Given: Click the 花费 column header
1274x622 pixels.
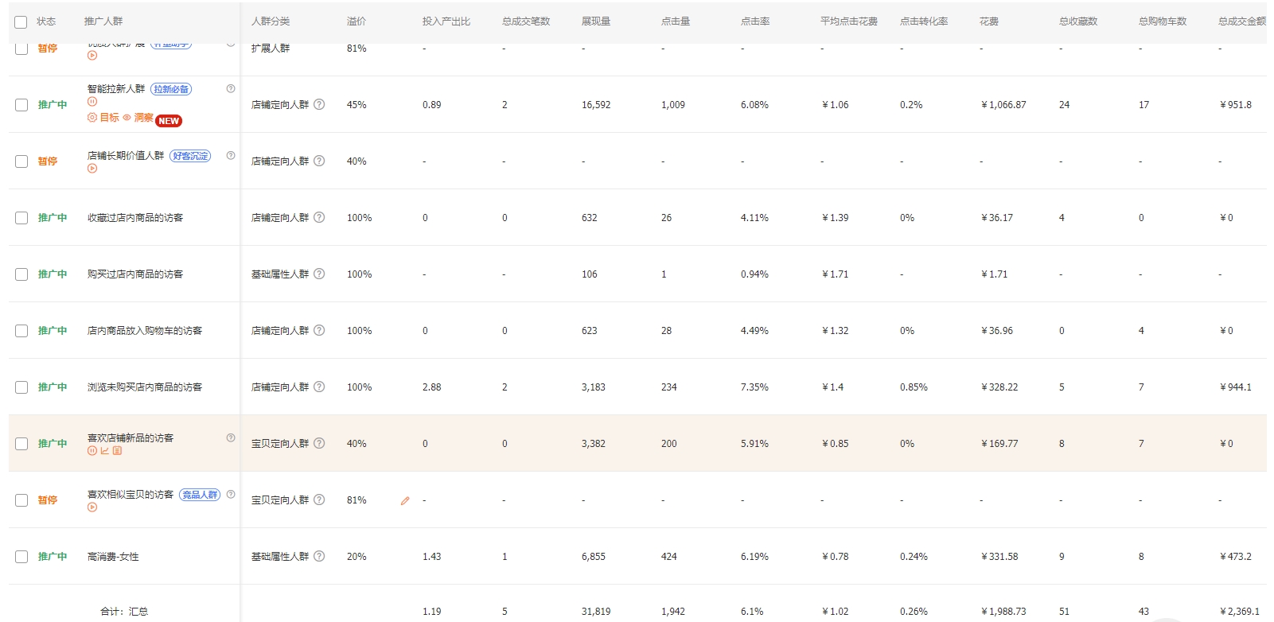Looking at the screenshot, I should 988,21.
